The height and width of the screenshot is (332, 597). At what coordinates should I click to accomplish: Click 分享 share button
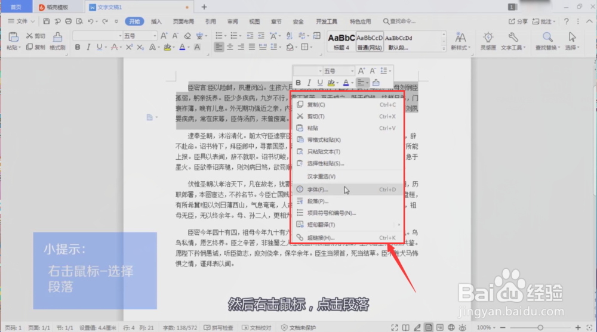click(x=518, y=21)
